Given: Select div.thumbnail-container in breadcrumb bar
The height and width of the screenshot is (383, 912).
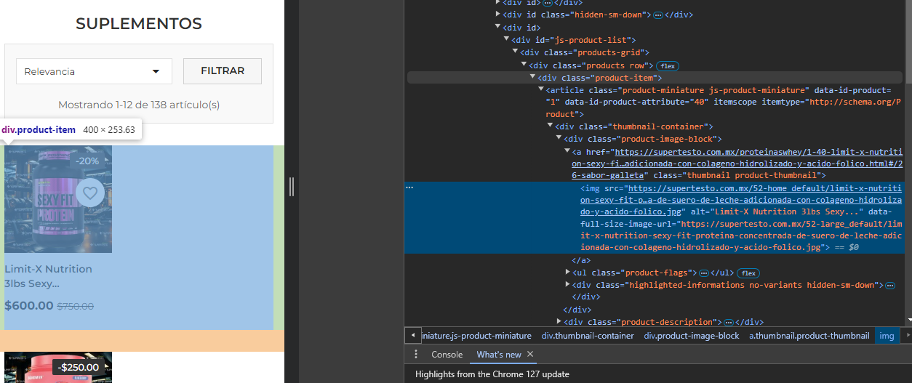Looking at the screenshot, I should (x=588, y=336).
